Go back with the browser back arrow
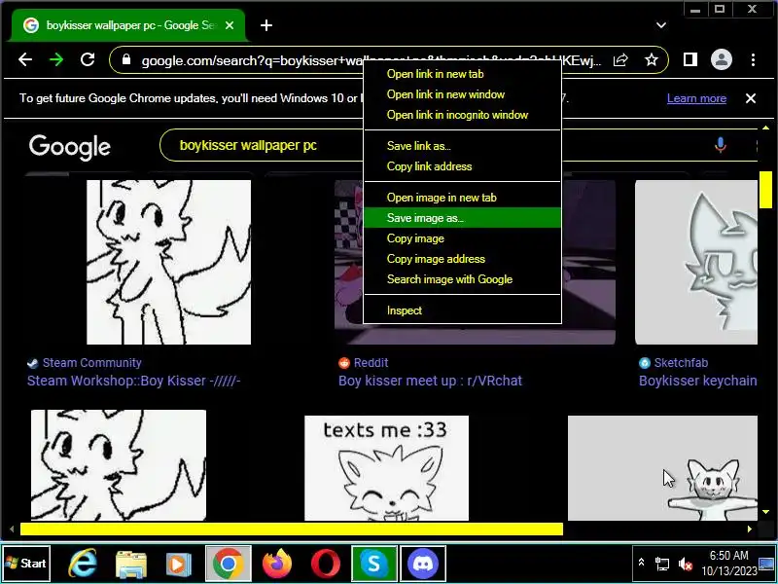This screenshot has width=778, height=584. [25, 60]
